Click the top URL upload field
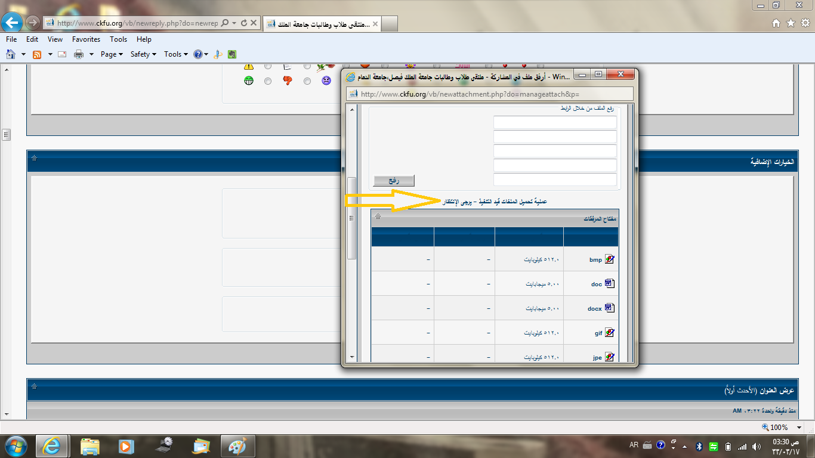 tap(555, 122)
